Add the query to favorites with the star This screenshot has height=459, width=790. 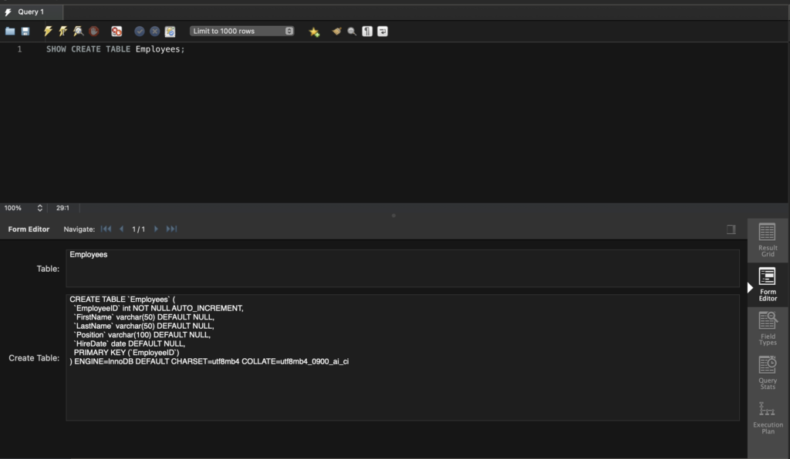pos(314,32)
